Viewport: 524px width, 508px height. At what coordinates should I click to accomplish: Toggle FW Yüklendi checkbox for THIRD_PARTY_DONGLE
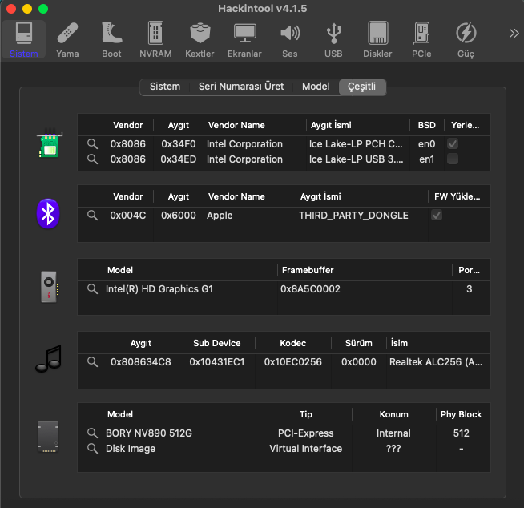click(x=437, y=215)
